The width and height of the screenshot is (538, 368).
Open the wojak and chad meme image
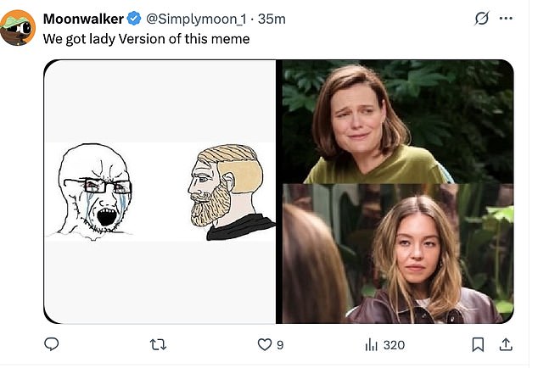[x=160, y=192]
